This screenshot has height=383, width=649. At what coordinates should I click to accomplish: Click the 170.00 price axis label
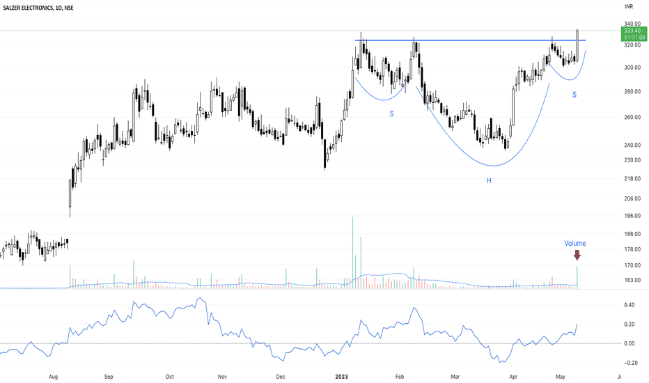pyautogui.click(x=632, y=265)
